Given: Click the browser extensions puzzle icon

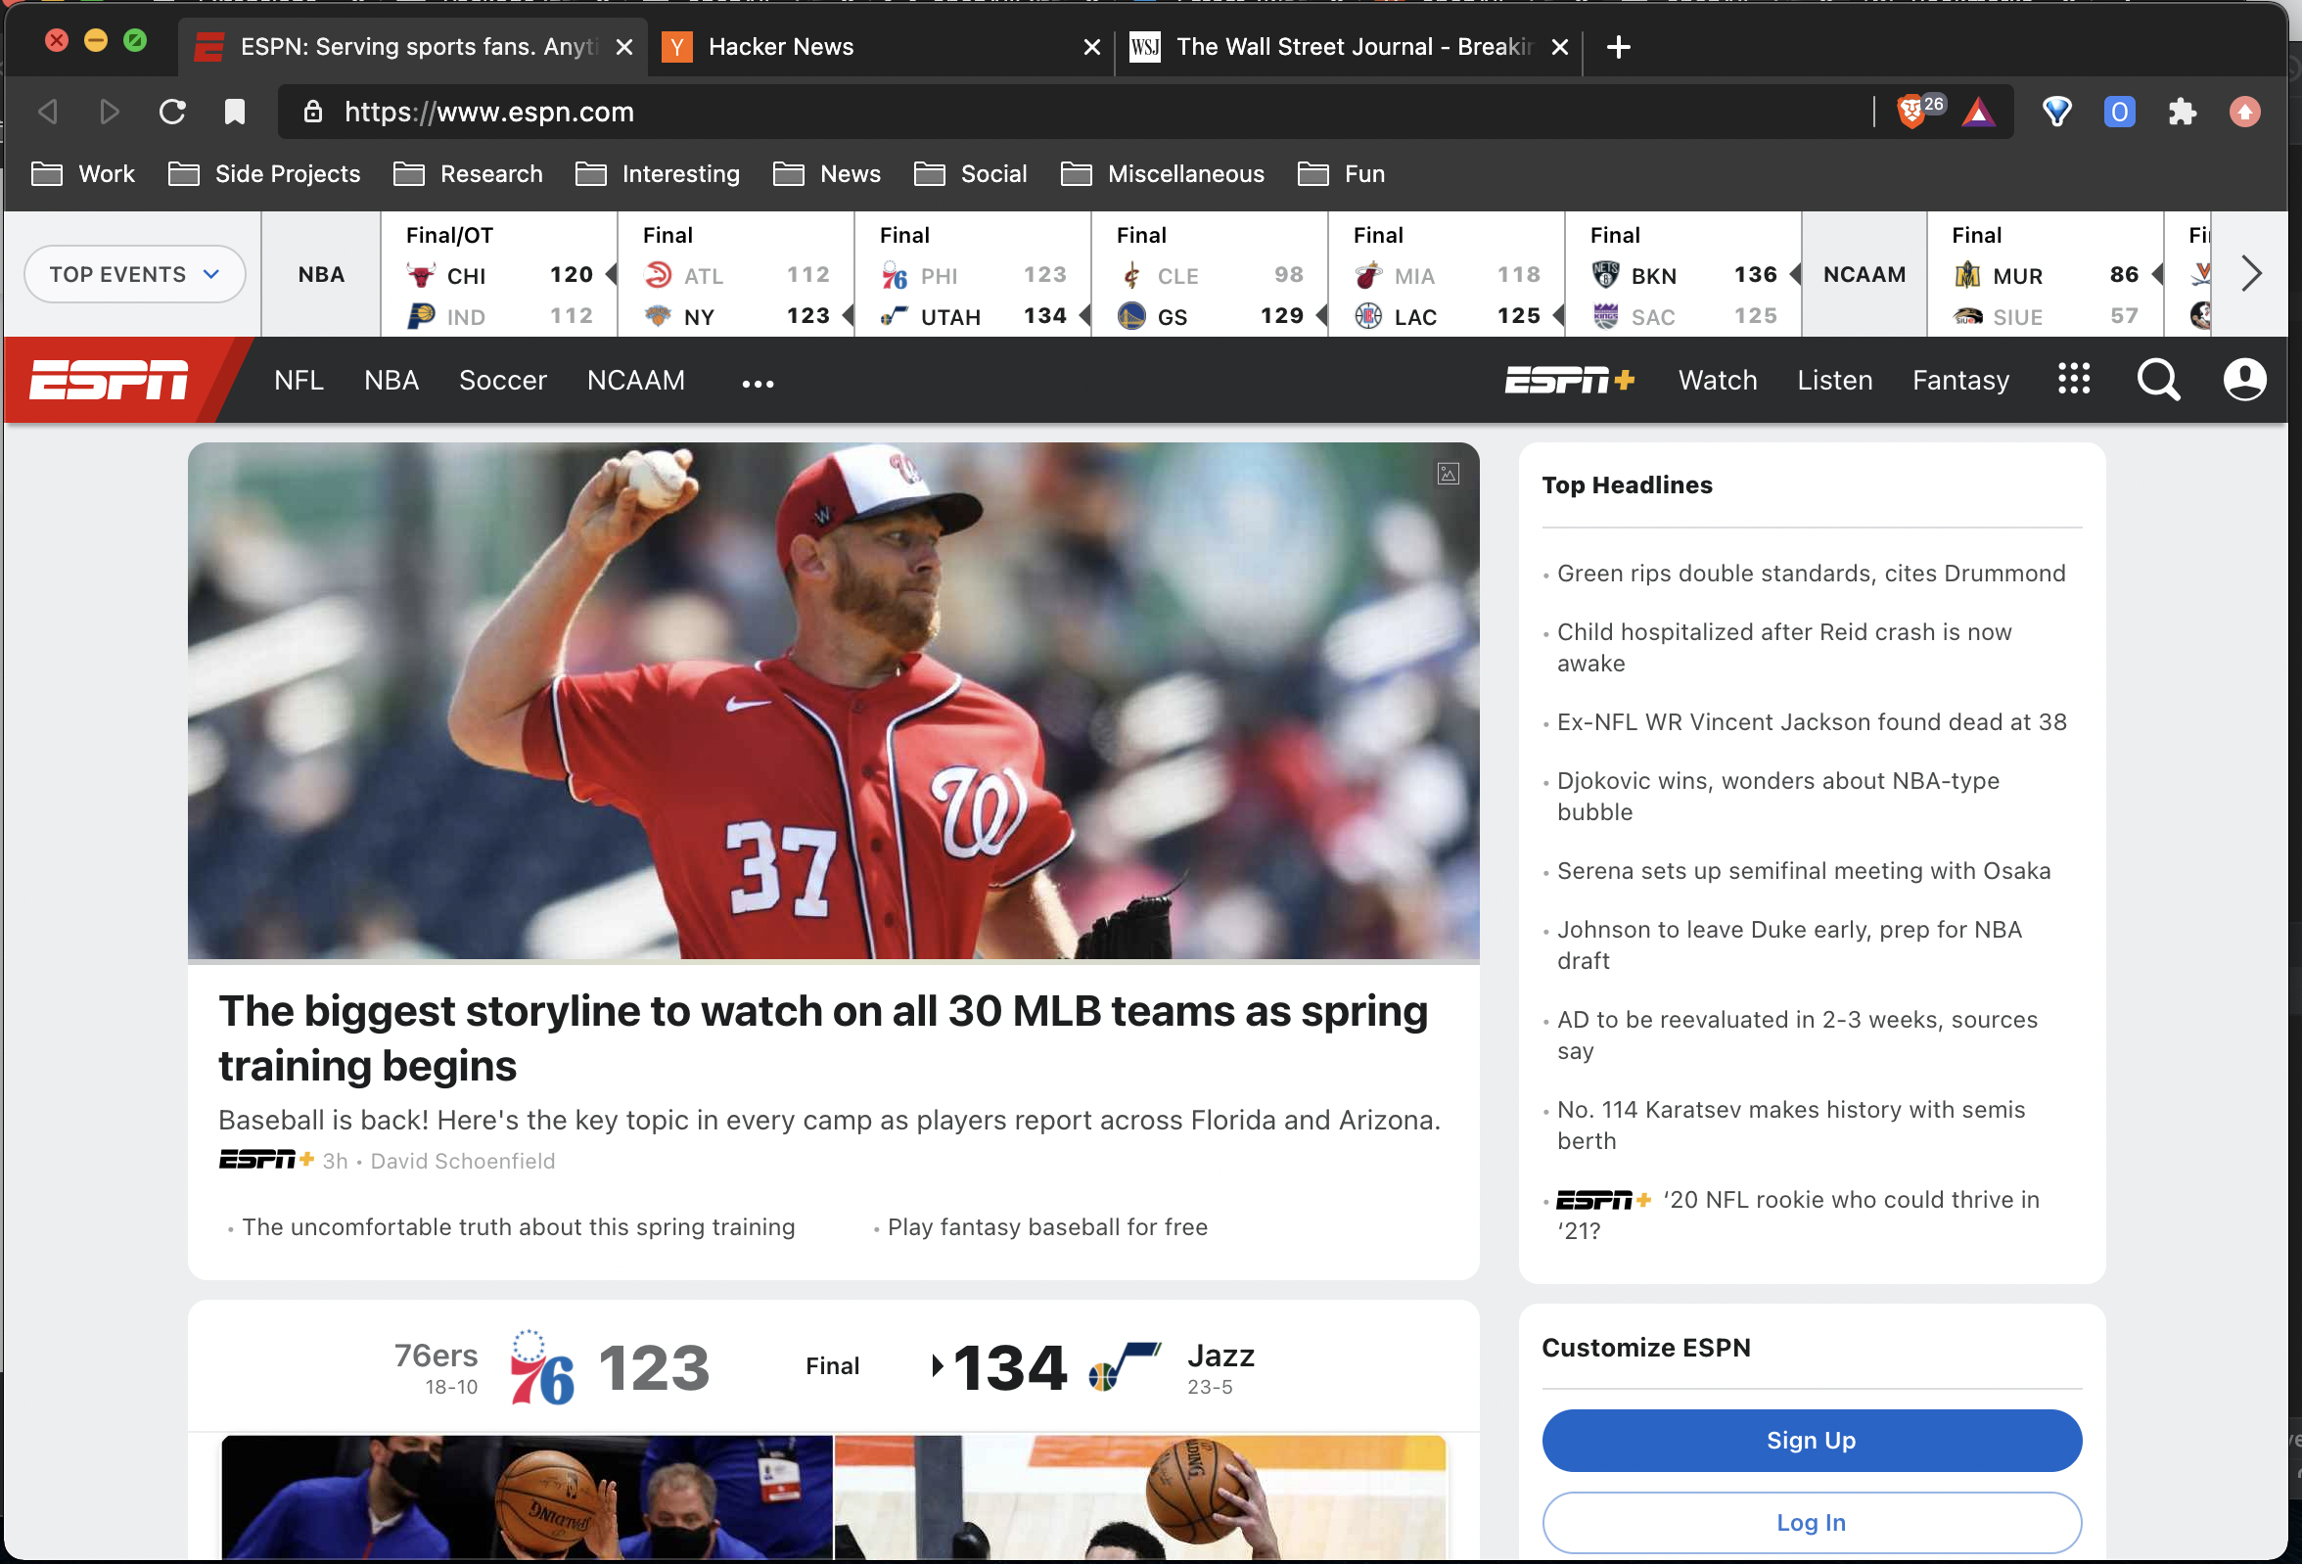Looking at the screenshot, I should pos(2182,112).
